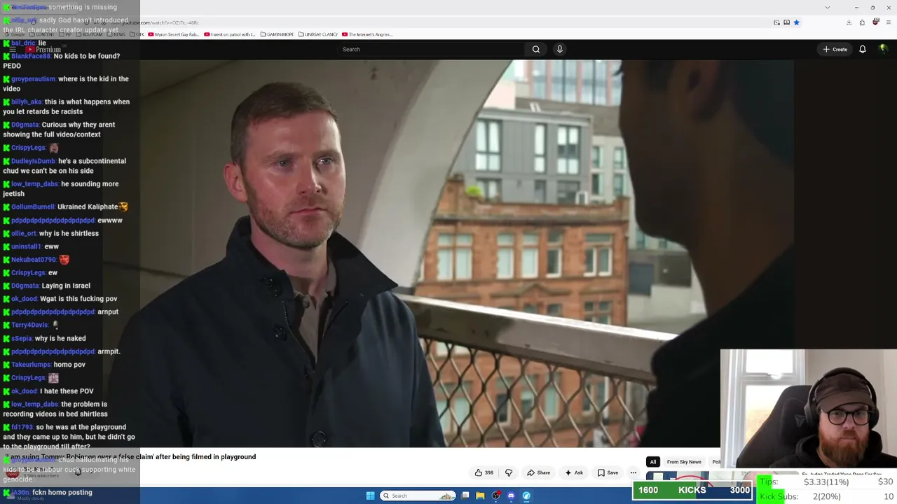Screen dimensions: 897x504
Task: Open the more actions ellipsis under video
Action: coord(634,472)
